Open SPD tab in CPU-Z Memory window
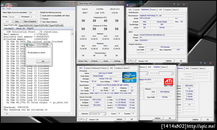 [187, 68]
